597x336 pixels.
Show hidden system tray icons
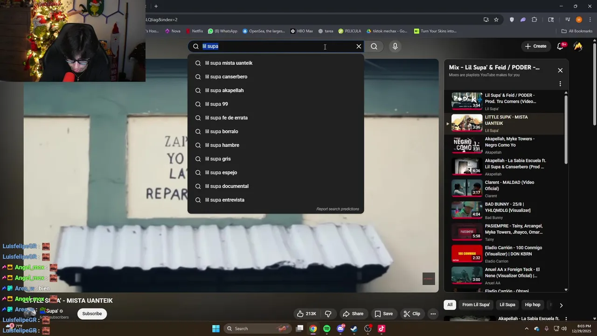tap(527, 329)
